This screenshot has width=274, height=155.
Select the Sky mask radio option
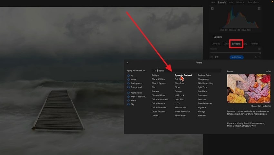click(x=128, y=104)
